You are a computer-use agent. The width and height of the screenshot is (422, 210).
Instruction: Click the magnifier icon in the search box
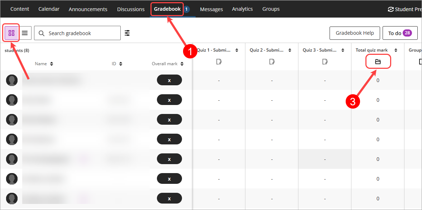(x=42, y=33)
